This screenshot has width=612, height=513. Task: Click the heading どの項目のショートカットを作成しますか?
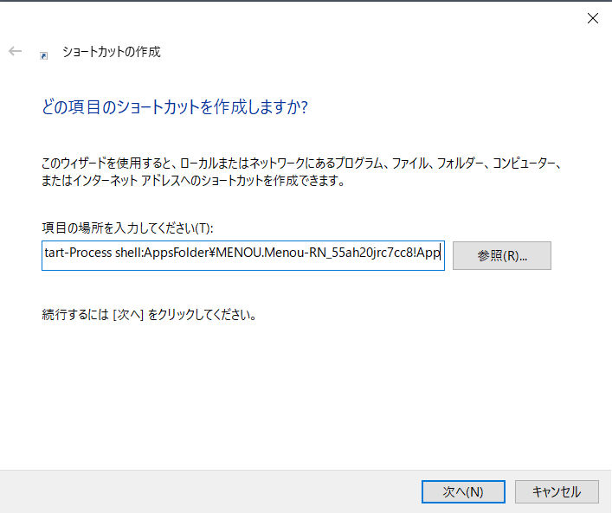175,107
